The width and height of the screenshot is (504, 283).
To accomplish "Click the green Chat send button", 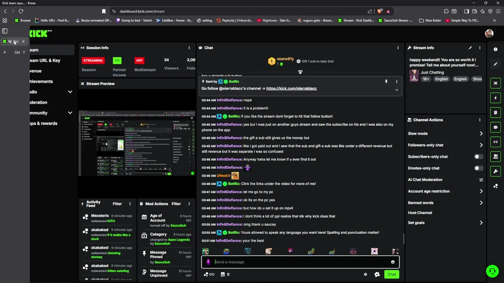I will click(391, 274).
